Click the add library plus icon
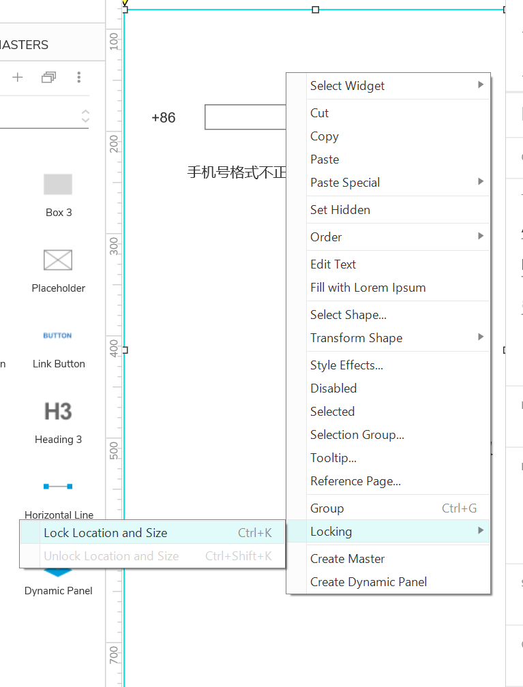Viewport: 523px width, 687px height. (18, 77)
